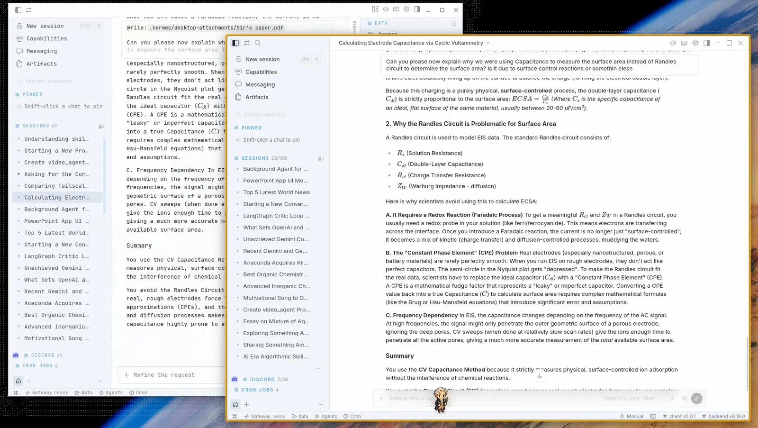Click Discord logo icon in front window sidebar
758x428 pixels.
235,380
